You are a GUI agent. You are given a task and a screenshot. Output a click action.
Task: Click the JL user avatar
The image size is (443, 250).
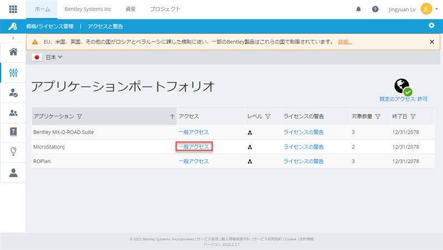426,9
